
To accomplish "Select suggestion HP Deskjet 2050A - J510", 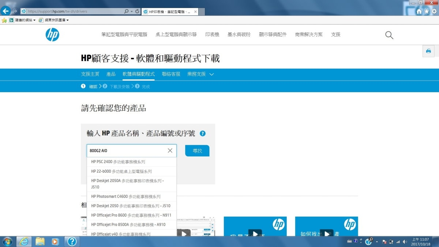I will pos(132,184).
